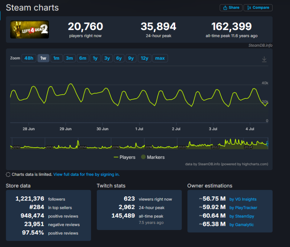
Task: Click the Left 4 Dead 2 thumbnail
Action: tap(30, 30)
